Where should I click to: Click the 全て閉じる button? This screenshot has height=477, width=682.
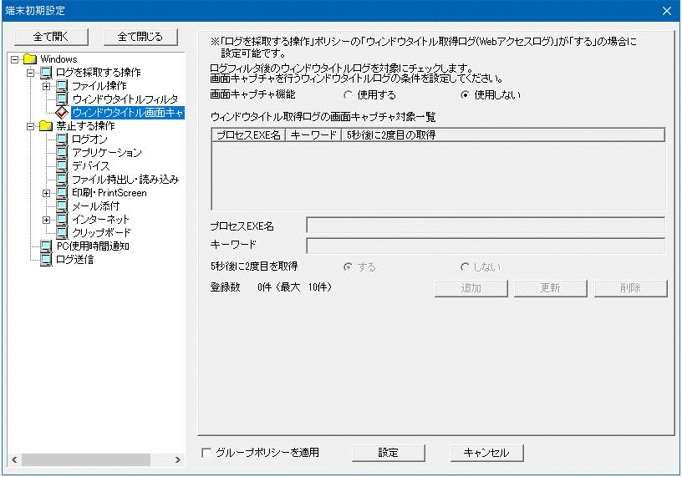point(140,37)
